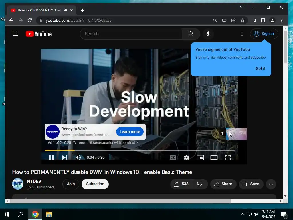Open the player settings gear
293x220 pixels.
click(x=187, y=158)
